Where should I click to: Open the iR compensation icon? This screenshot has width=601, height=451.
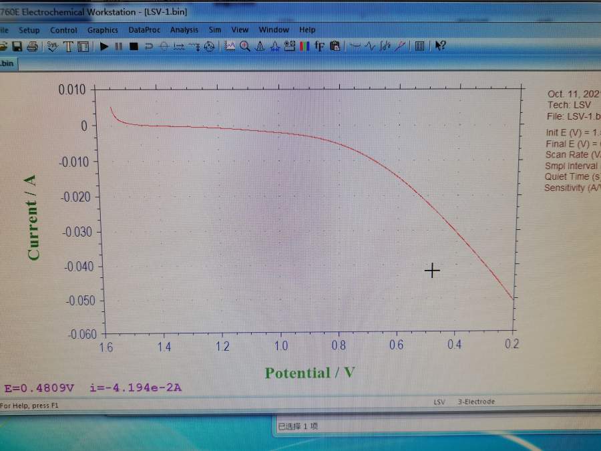click(x=178, y=47)
